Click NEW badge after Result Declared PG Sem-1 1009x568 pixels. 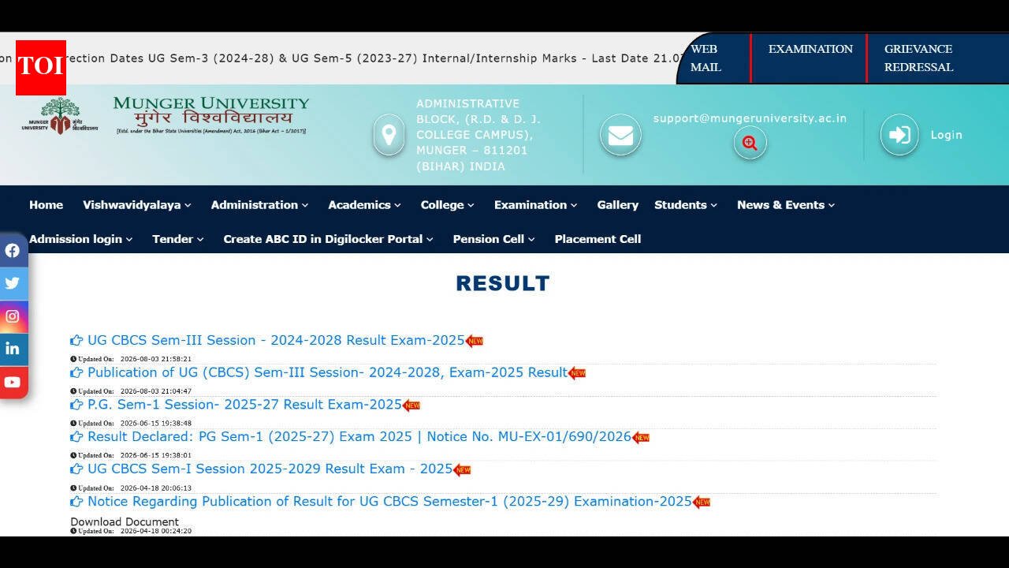click(641, 438)
